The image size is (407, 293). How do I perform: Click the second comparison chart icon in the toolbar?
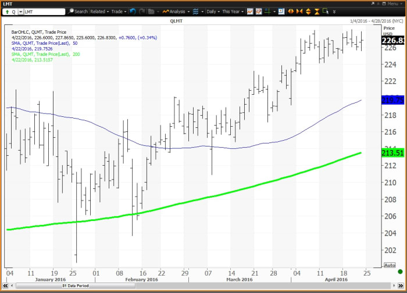(259, 12)
